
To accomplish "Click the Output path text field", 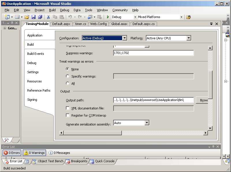I will click(153, 100).
